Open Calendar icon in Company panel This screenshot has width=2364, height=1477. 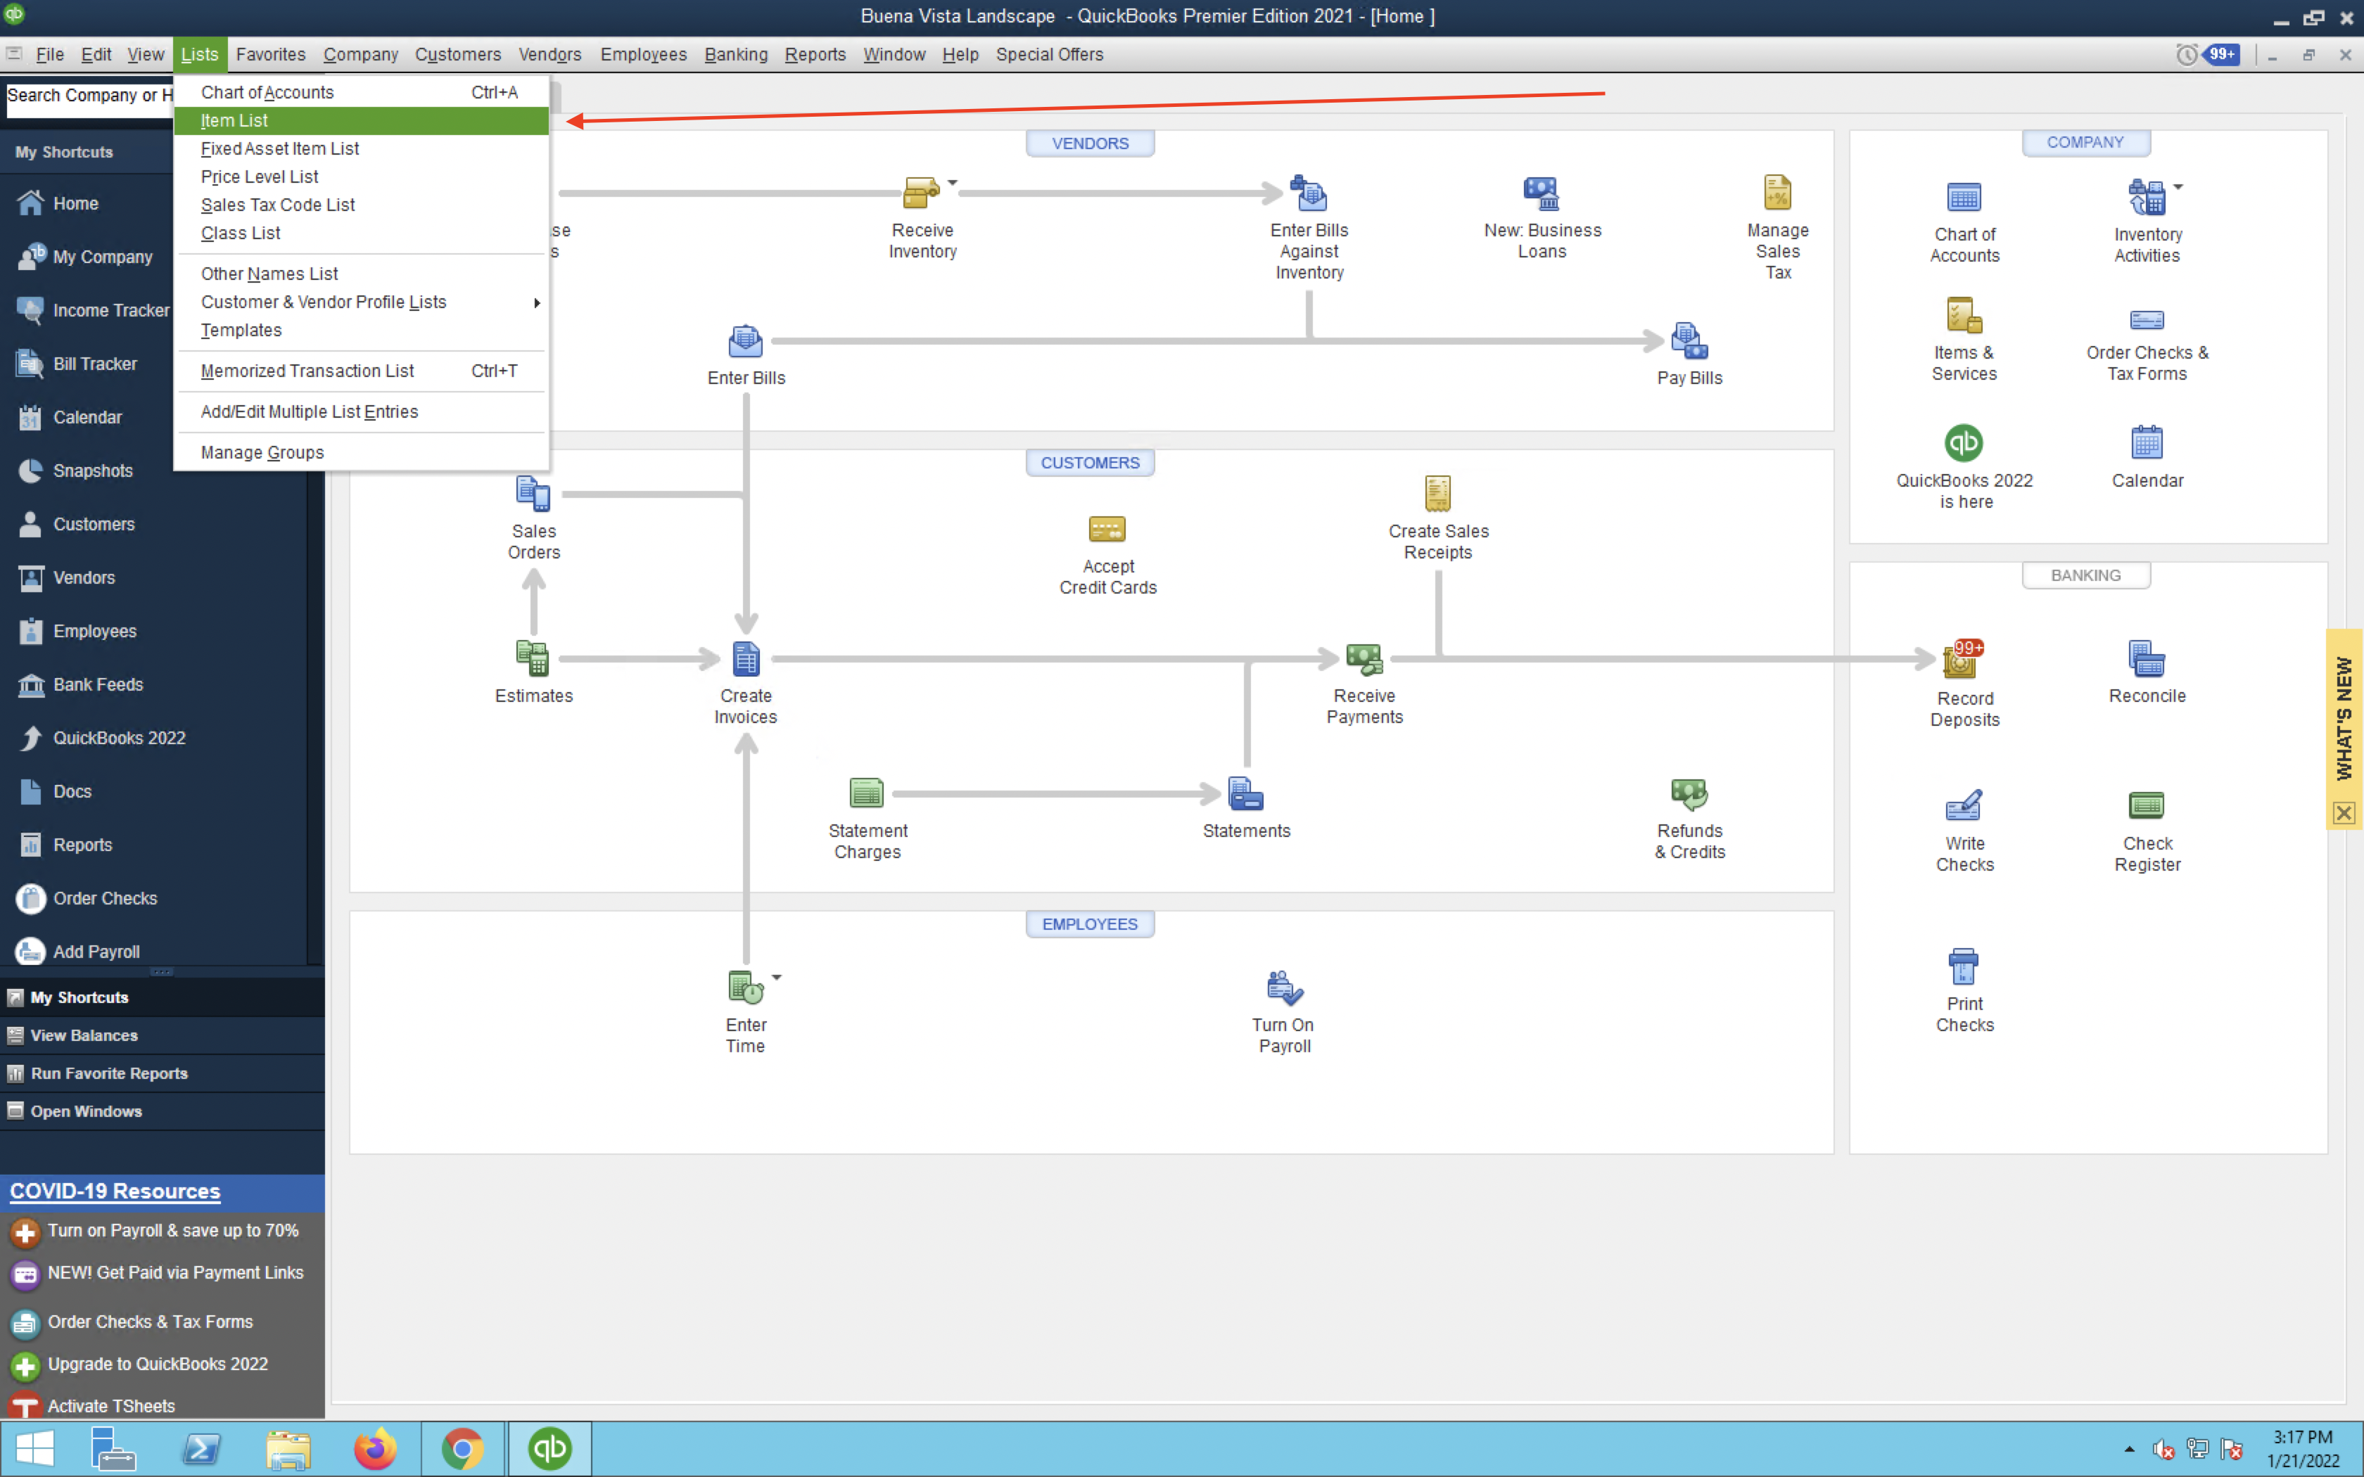pyautogui.click(x=2146, y=444)
